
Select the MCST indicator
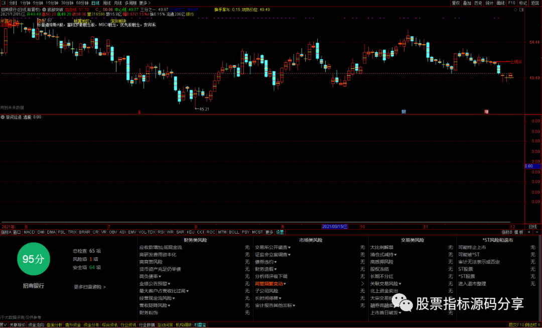pos(257,232)
